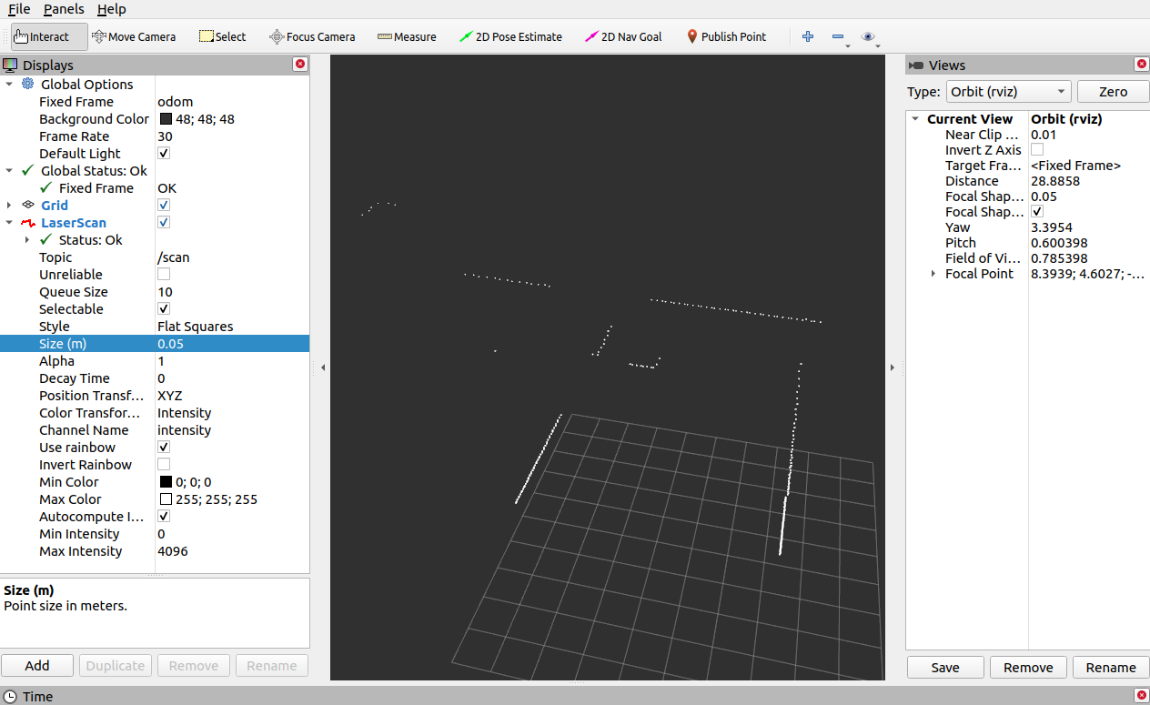Select the Measure tool
Screen dimensions: 1150x705
pyautogui.click(x=407, y=36)
